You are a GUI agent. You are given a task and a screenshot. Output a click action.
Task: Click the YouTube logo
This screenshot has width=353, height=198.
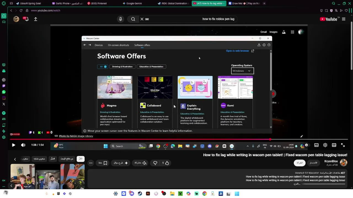click(328, 19)
